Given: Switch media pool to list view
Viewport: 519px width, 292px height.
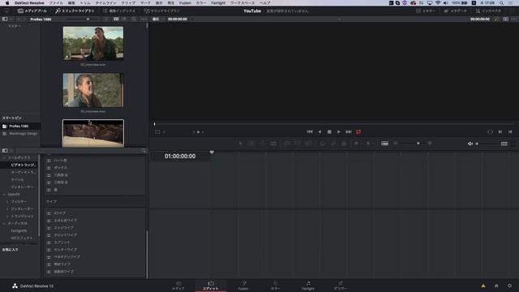Looking at the screenshot, I should coord(124,19).
